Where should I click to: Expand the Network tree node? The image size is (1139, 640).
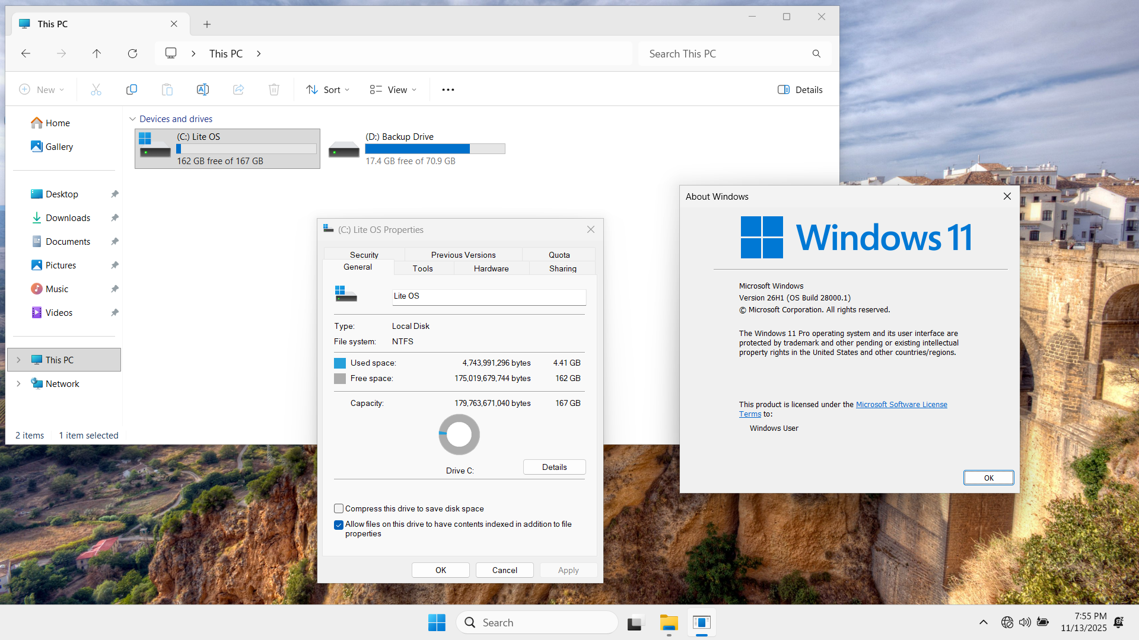coord(18,383)
